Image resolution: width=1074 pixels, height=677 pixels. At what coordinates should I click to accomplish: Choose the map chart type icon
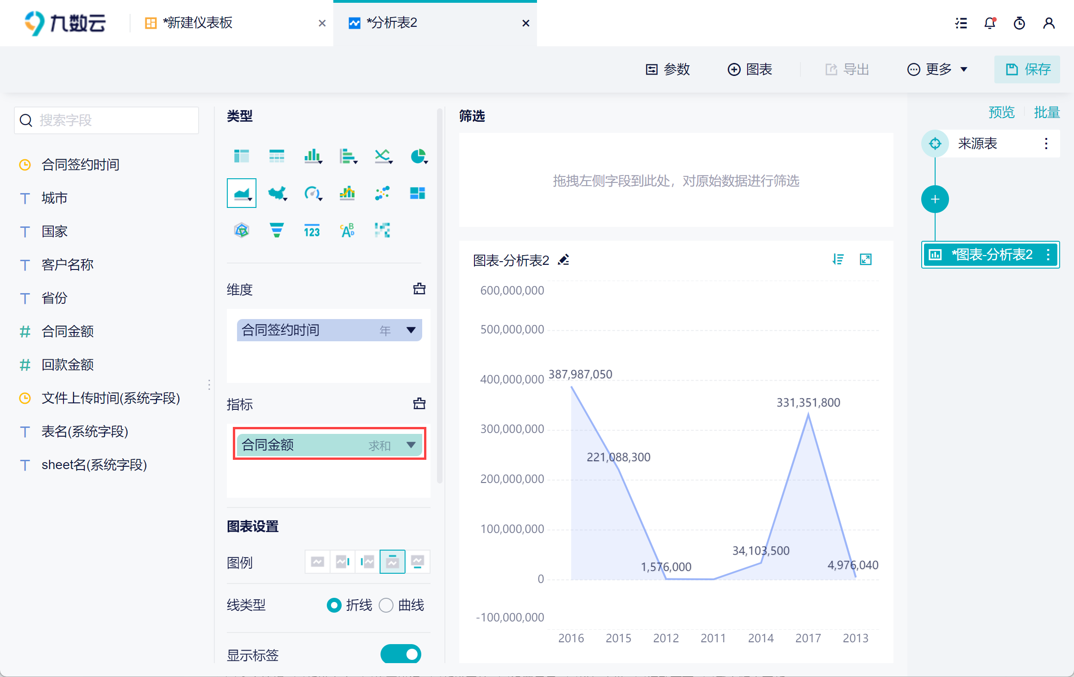[x=277, y=193]
